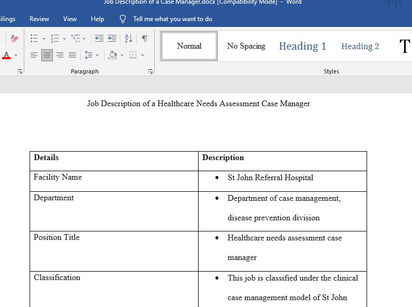The width and height of the screenshot is (412, 307).
Task: Click Department of case management text
Action: [x=284, y=198]
